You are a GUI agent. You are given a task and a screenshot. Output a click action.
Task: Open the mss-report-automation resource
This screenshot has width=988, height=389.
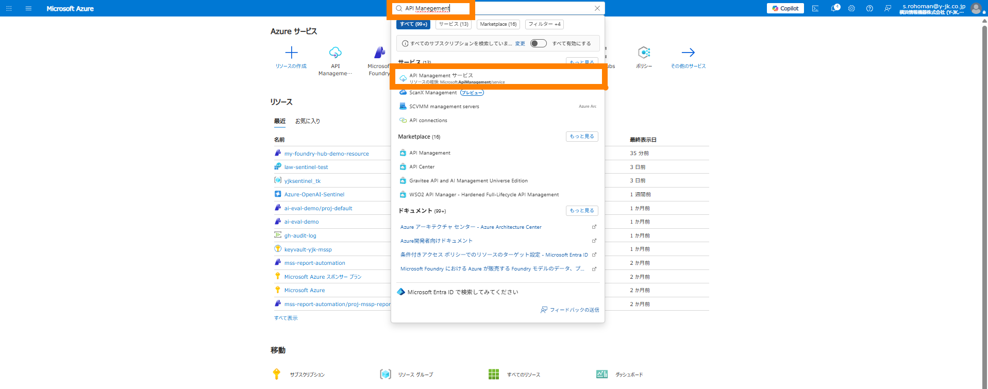coord(315,263)
